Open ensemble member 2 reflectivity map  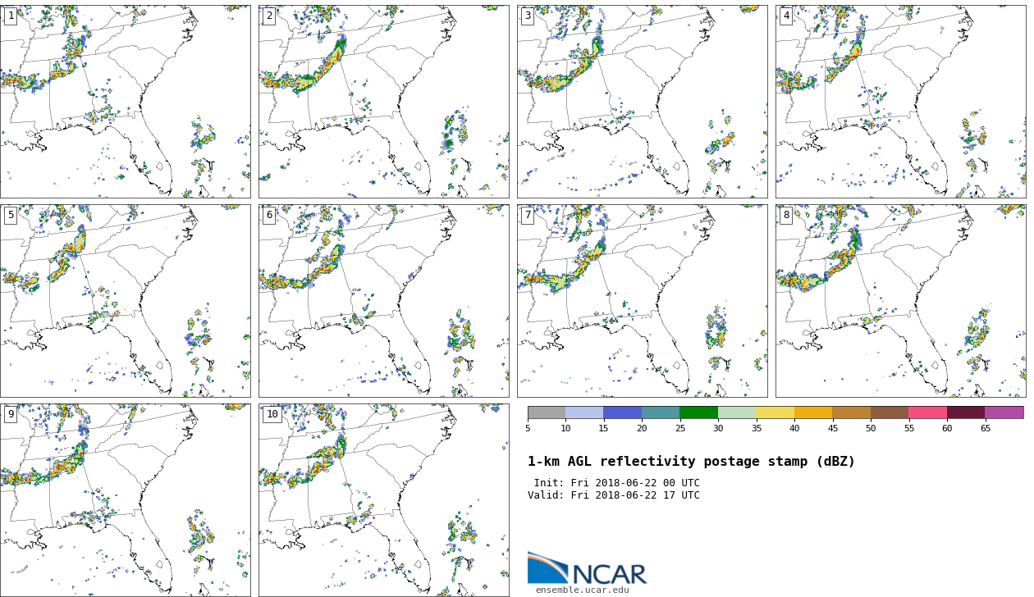(383, 102)
